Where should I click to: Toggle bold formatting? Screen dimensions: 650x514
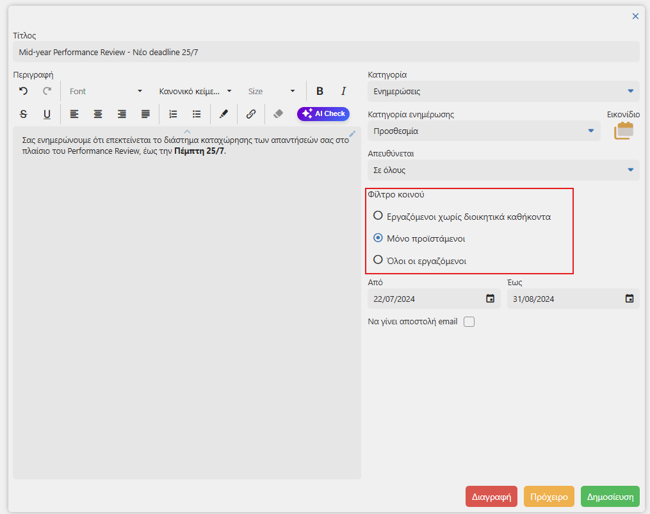(x=320, y=91)
